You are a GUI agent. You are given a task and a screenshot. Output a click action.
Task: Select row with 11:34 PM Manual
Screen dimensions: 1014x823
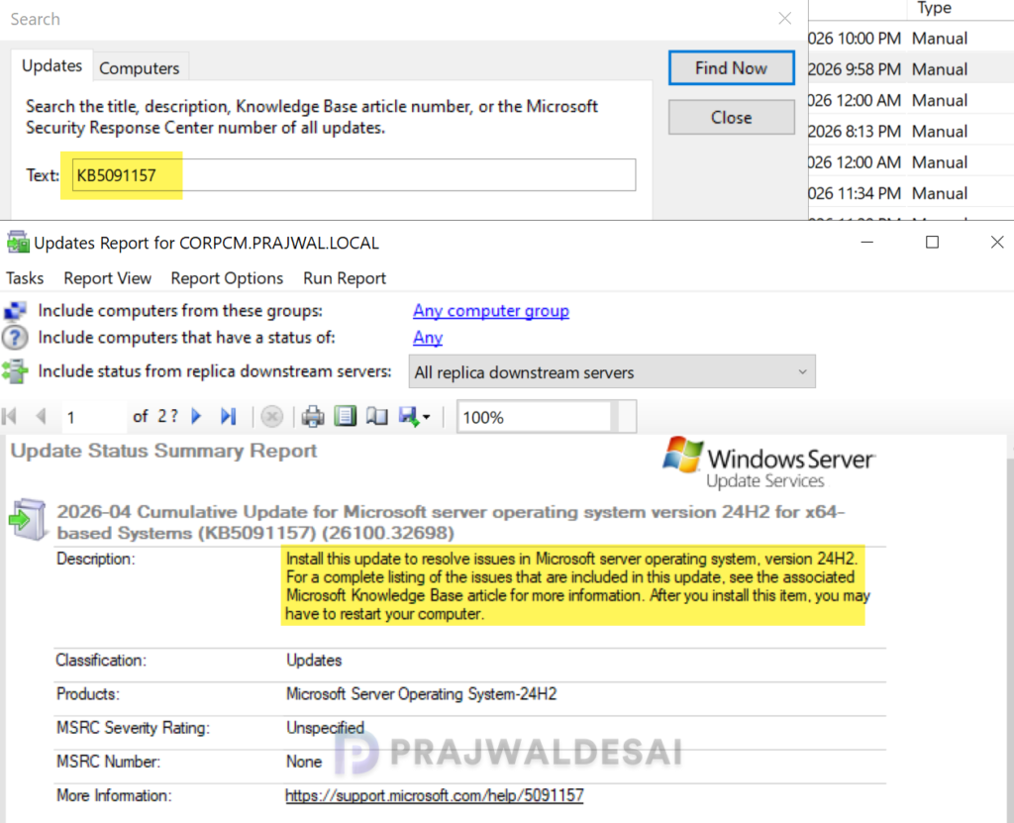[911, 193]
